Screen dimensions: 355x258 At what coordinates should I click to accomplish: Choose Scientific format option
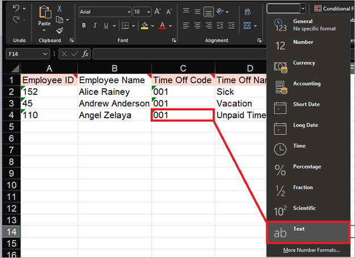308,212
